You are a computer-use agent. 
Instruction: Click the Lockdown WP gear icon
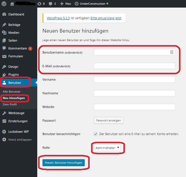[x=4, y=132]
